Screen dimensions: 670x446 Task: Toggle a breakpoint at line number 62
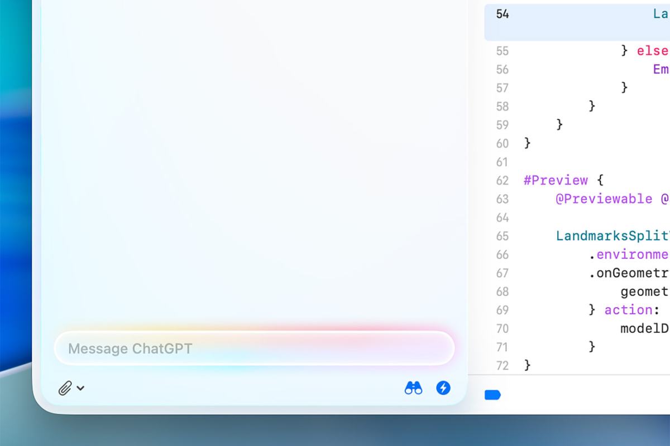[501, 180]
